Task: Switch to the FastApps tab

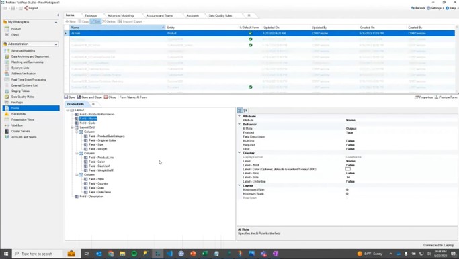Action: pos(91,15)
